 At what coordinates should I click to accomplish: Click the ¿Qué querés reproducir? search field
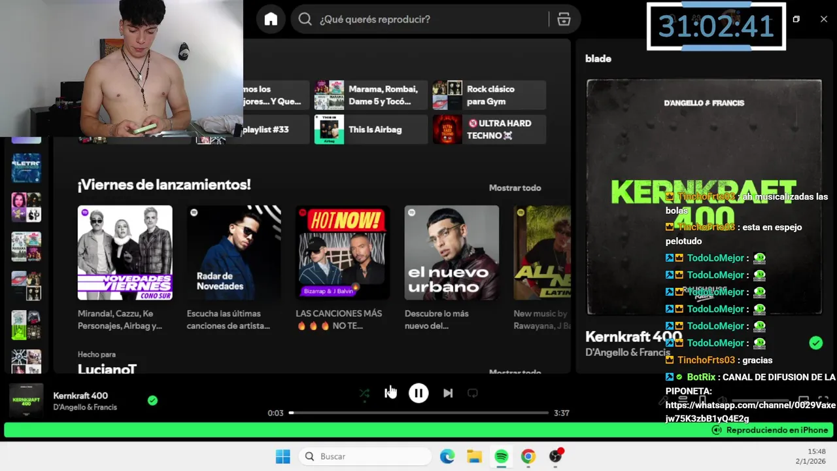tap(435, 20)
